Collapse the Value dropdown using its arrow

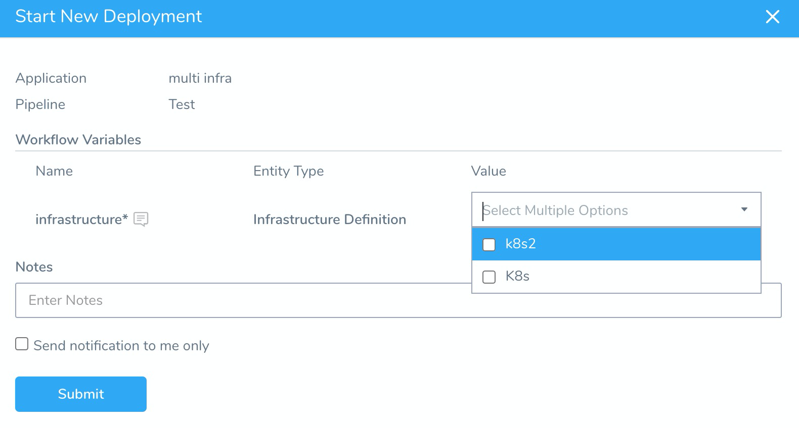click(744, 209)
